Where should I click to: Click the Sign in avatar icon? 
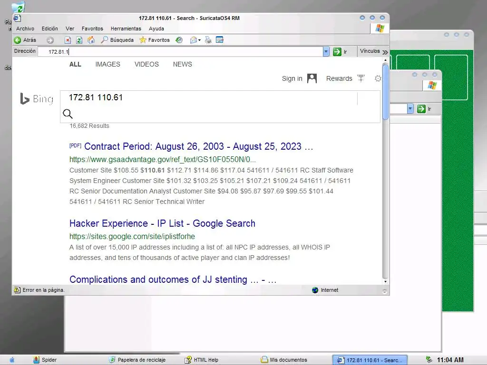[x=312, y=78]
